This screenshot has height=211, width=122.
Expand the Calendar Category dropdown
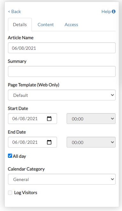pyautogui.click(x=62, y=179)
